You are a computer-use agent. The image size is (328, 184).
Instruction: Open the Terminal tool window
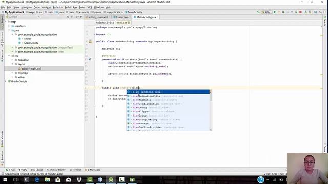tap(75, 170)
